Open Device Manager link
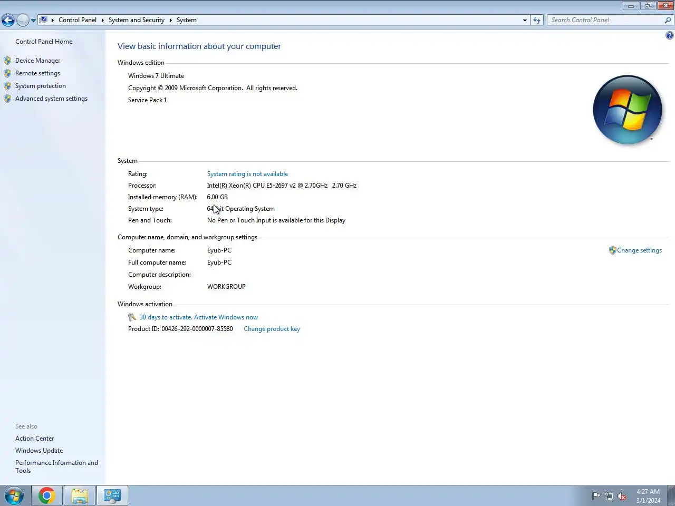 click(x=37, y=61)
